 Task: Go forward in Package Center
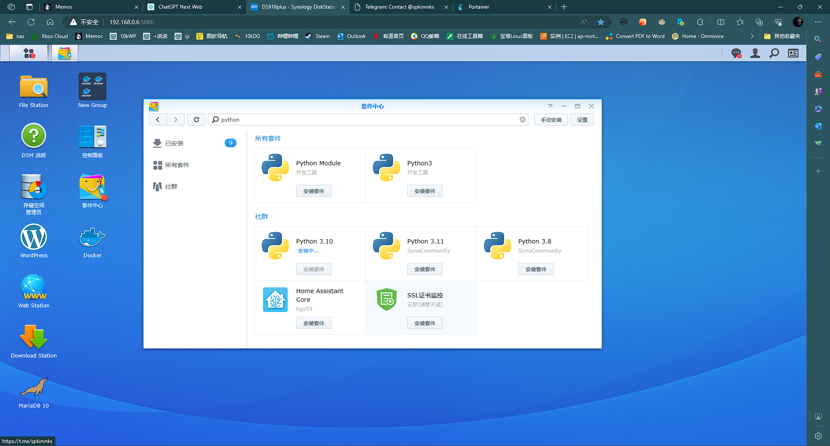176,120
